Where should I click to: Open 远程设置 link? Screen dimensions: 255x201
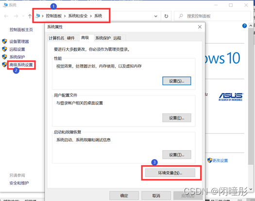click(x=17, y=49)
